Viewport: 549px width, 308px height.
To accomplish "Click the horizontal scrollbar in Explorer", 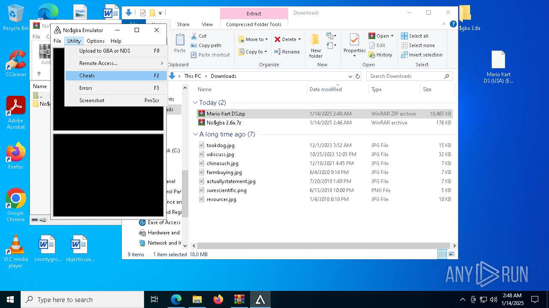I will coord(323,246).
